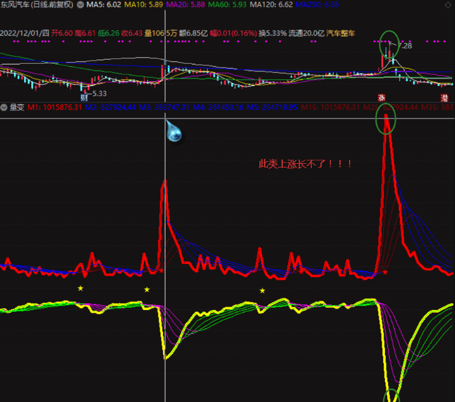Select the MA10: 5.89 indicator label
455x402 pixels.
click(143, 5)
